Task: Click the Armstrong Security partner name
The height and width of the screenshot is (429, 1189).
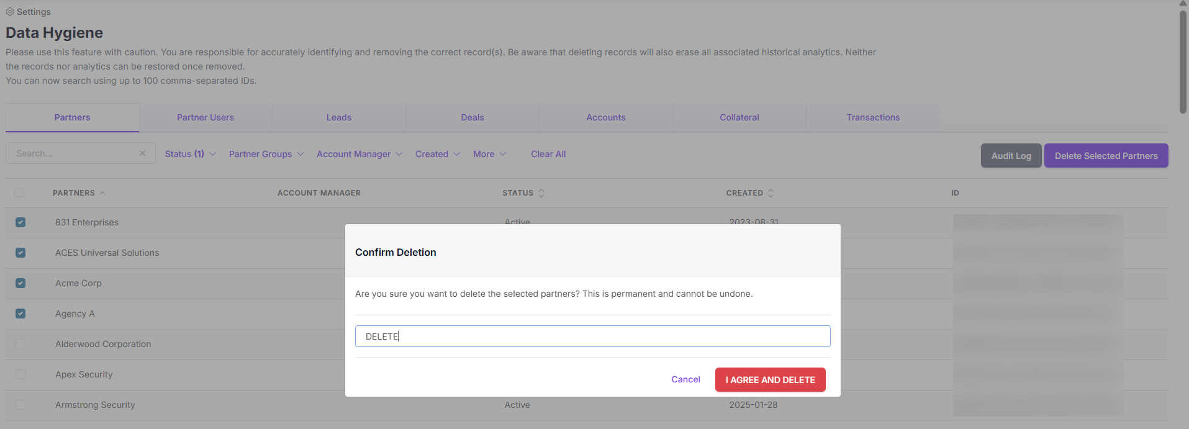Action: [95, 405]
